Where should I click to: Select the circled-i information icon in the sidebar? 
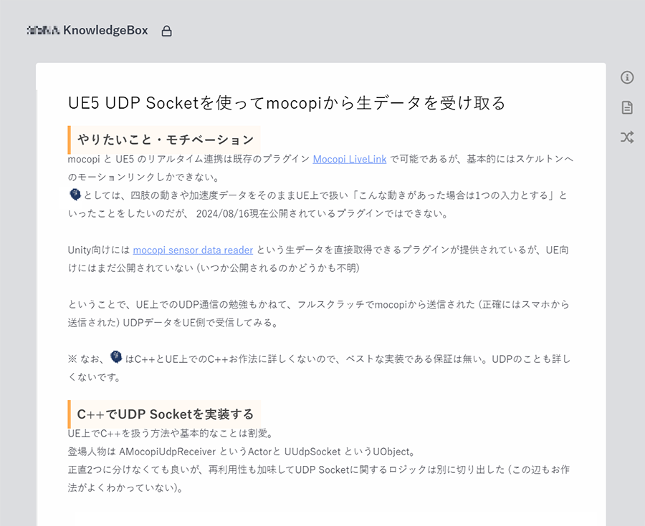click(x=627, y=79)
